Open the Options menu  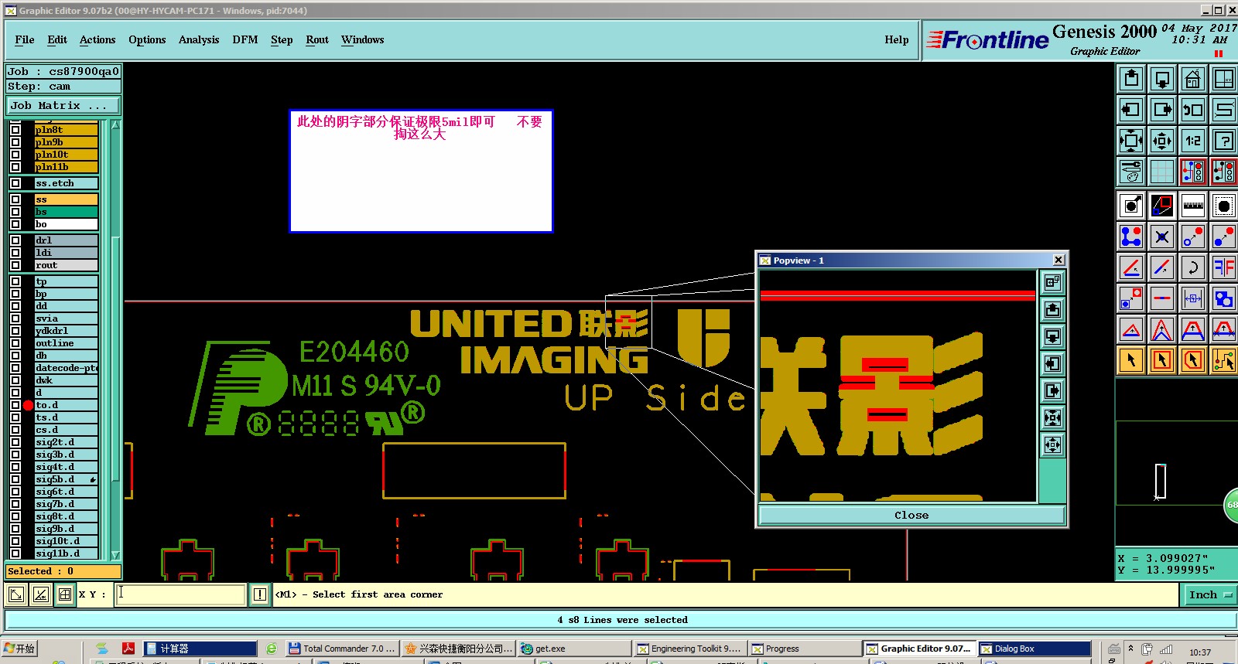(147, 39)
